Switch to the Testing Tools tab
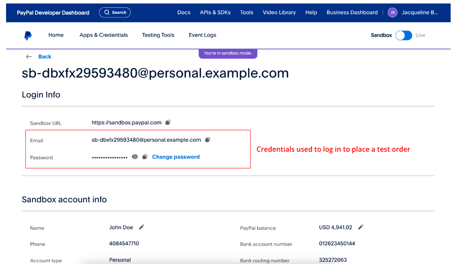Image resolution: width=458 pixels, height=264 pixels. pos(158,35)
